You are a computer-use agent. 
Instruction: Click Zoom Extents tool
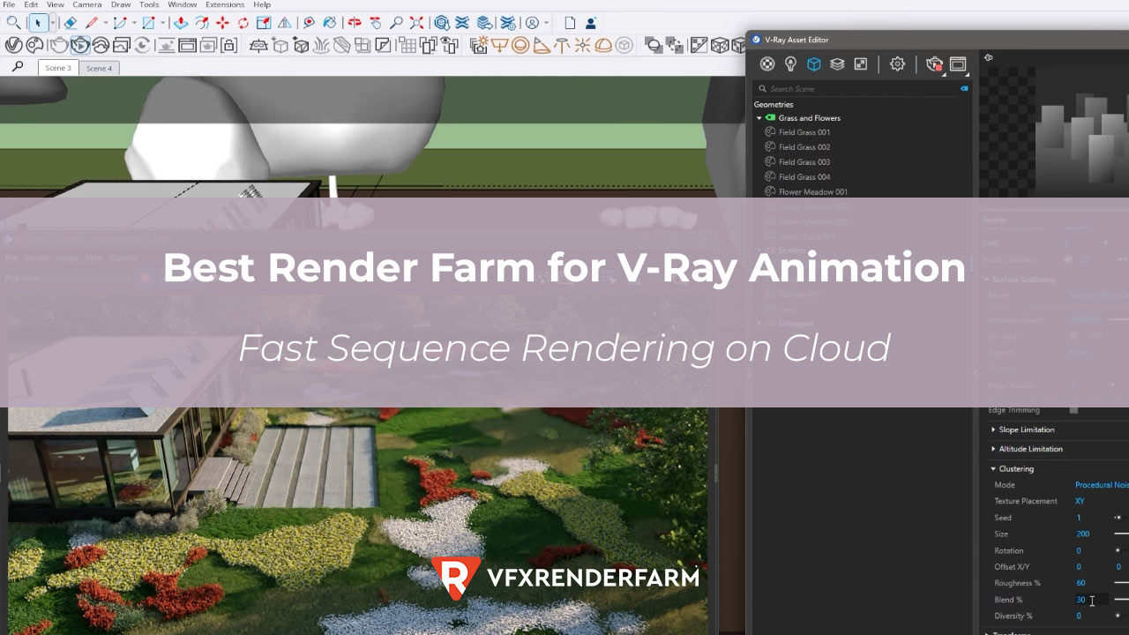416,23
